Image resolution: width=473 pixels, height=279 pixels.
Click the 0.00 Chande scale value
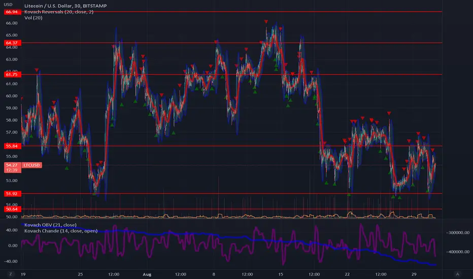tap(13, 246)
